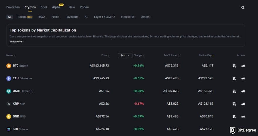Viewport: 258px width, 136px height.
Task: Open the BTC detail icon in Actions
Action: [x=234, y=66]
